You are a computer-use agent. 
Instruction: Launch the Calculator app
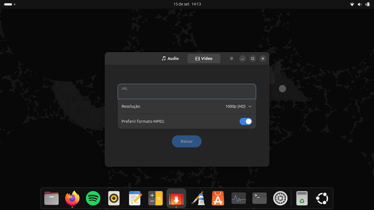point(156,198)
